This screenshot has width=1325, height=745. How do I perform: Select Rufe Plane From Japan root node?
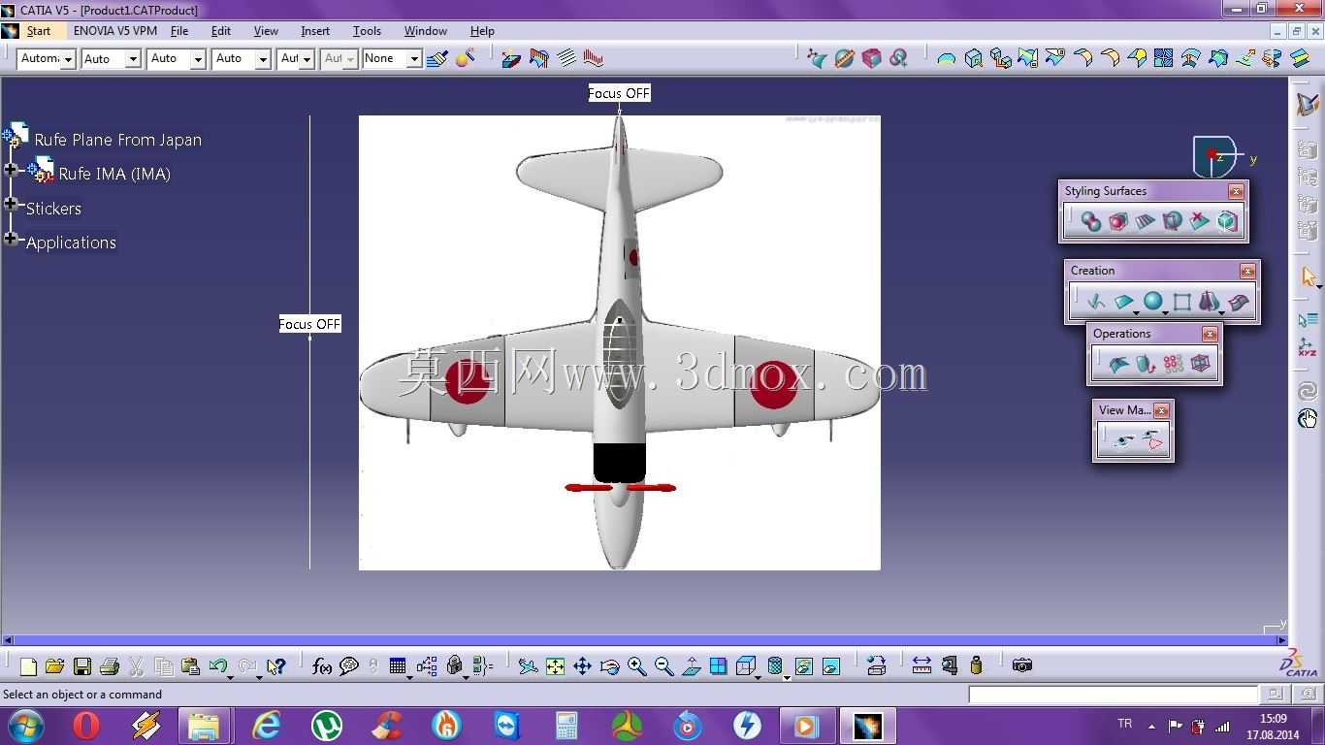click(x=118, y=140)
